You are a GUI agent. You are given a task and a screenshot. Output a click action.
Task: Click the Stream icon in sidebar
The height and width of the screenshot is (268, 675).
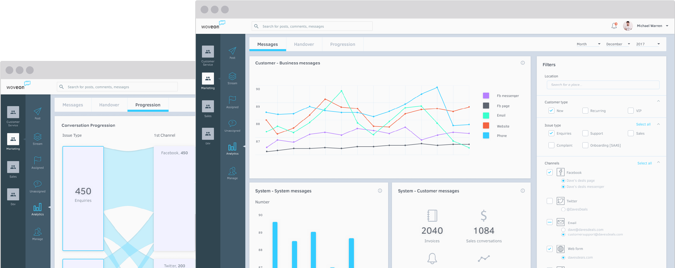click(232, 77)
